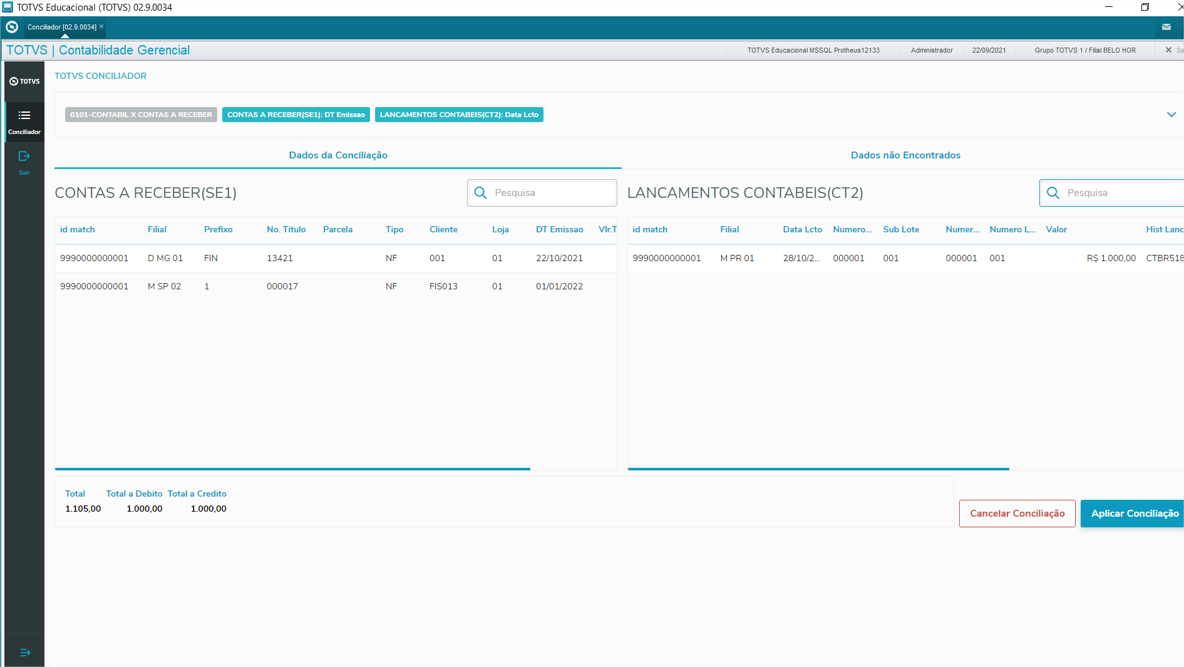Click Aplicar Conciliação button
This screenshot has height=667, width=1184.
(1133, 514)
